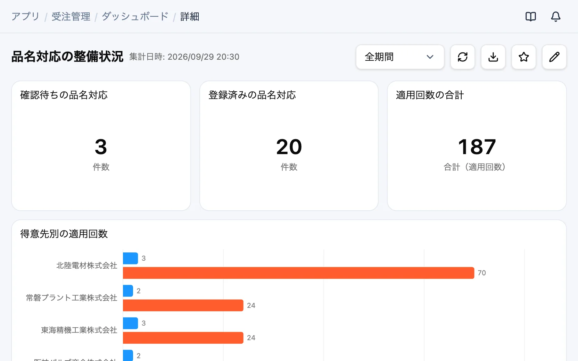The width and height of the screenshot is (578, 361).
Task: Click the 集計日時 timestamp text
Action: tap(184, 57)
